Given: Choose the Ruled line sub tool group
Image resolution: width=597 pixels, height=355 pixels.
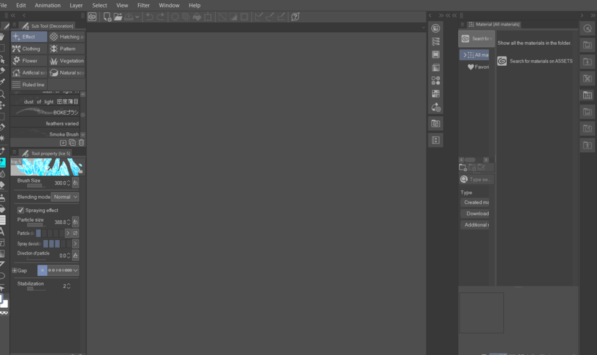Looking at the screenshot, I should point(29,85).
